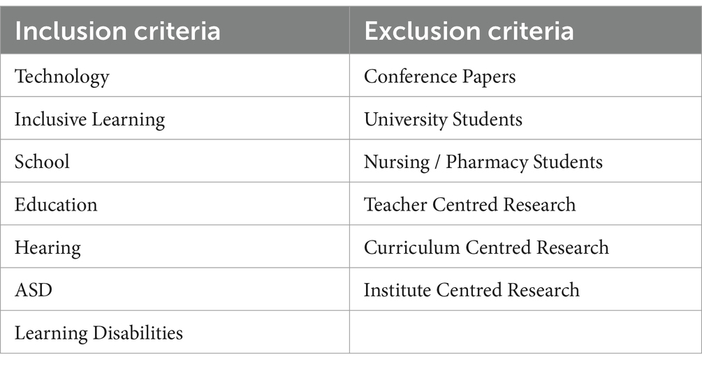Image resolution: width=702 pixels, height=366 pixels.
Task: Select Curriculum Centred Research cell
Action: pyautogui.click(x=525, y=247)
